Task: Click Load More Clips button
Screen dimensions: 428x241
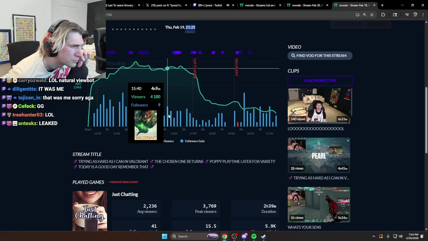Action: tap(320, 80)
